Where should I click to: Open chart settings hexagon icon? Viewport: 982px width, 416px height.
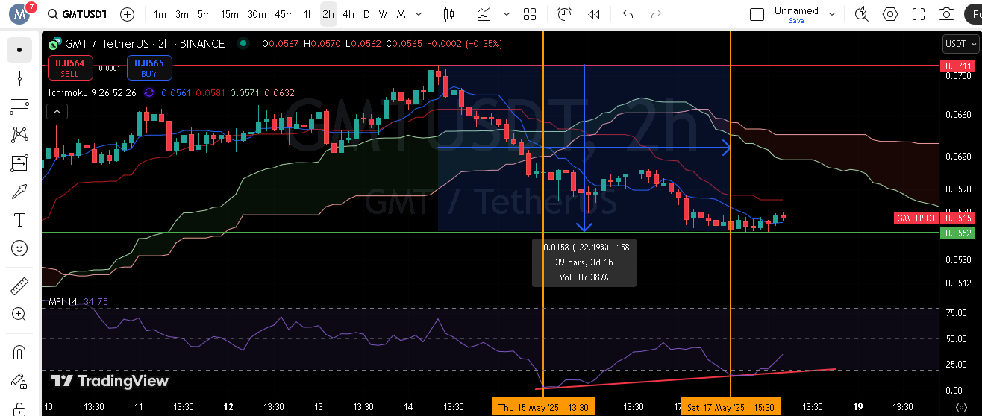(x=890, y=14)
